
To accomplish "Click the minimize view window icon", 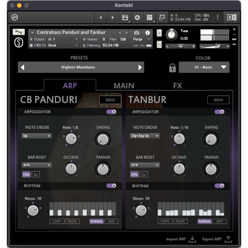I will (162, 17).
